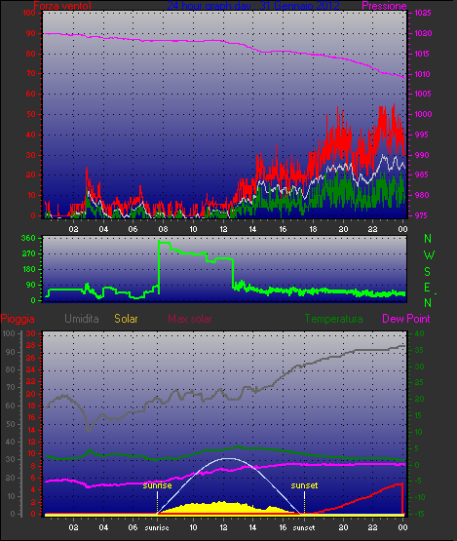
Task: Click pressure axis value 1000
Action: (423, 114)
